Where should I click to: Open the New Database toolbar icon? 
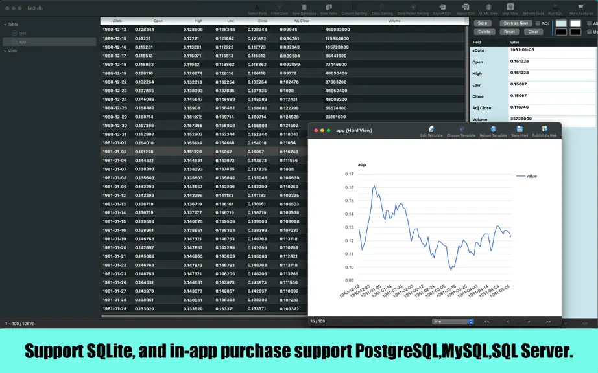(x=304, y=7)
